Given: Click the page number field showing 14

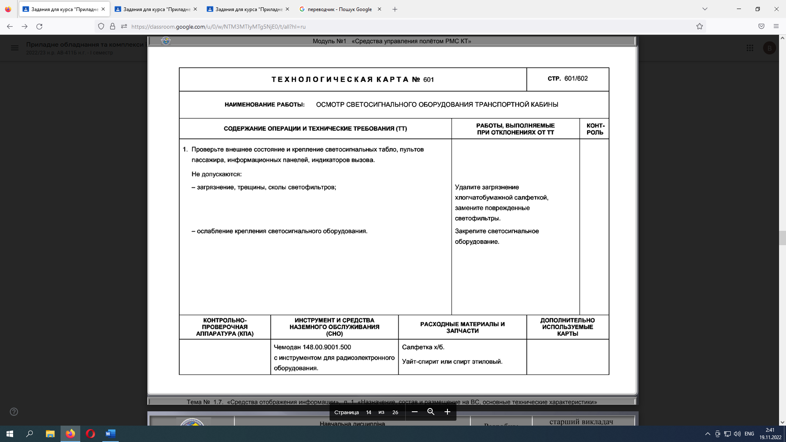Looking at the screenshot, I should tap(369, 412).
